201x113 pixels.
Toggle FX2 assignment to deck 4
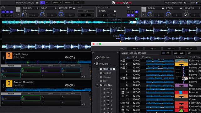(133, 15)
